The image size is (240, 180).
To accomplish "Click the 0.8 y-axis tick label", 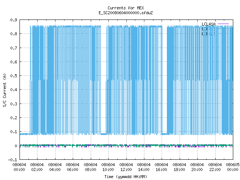I will (13, 34).
